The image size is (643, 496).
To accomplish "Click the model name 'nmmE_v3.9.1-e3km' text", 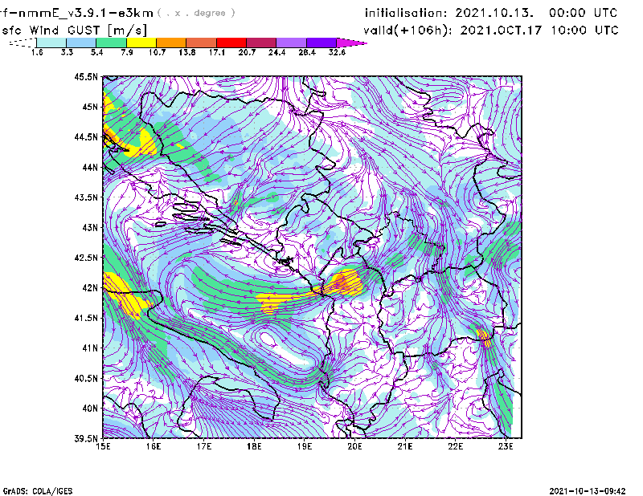I will tap(86, 13).
